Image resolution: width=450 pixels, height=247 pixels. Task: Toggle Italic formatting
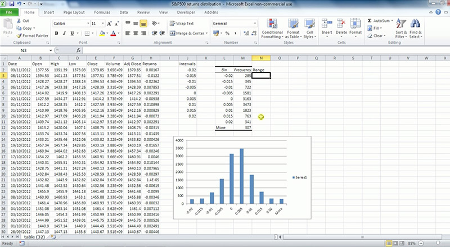click(64, 33)
